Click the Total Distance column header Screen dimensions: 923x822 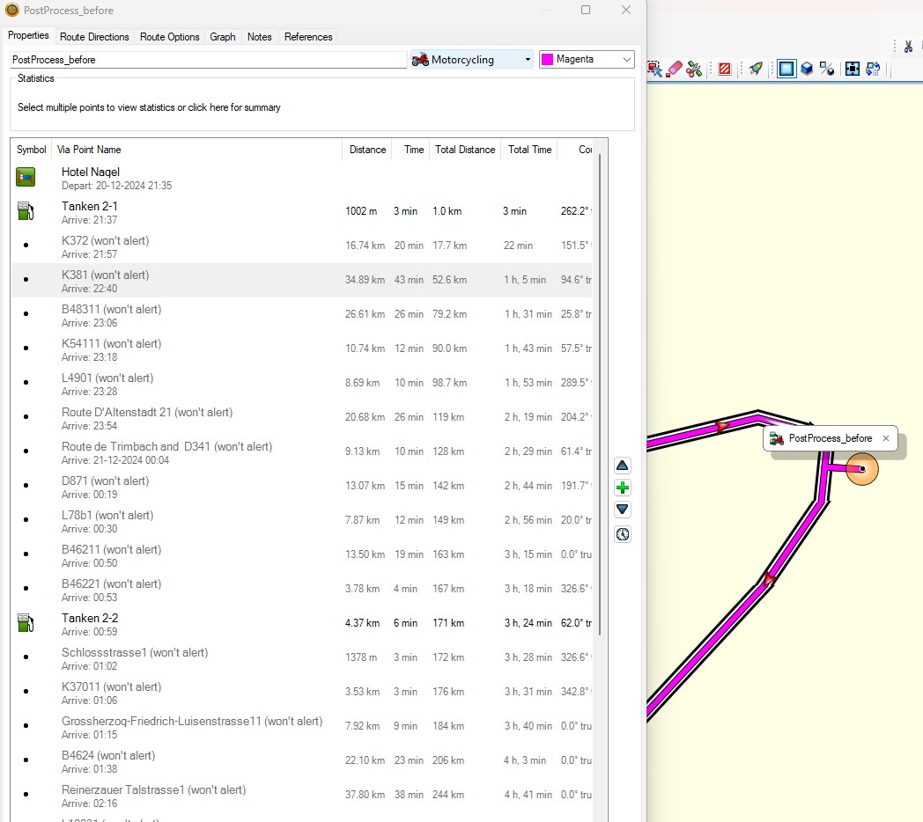[465, 150]
